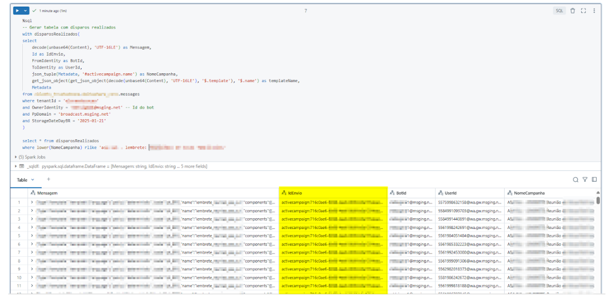Image resolution: width=608 pixels, height=295 pixels.
Task: Open the Table tab dropdown
Action: click(x=33, y=180)
